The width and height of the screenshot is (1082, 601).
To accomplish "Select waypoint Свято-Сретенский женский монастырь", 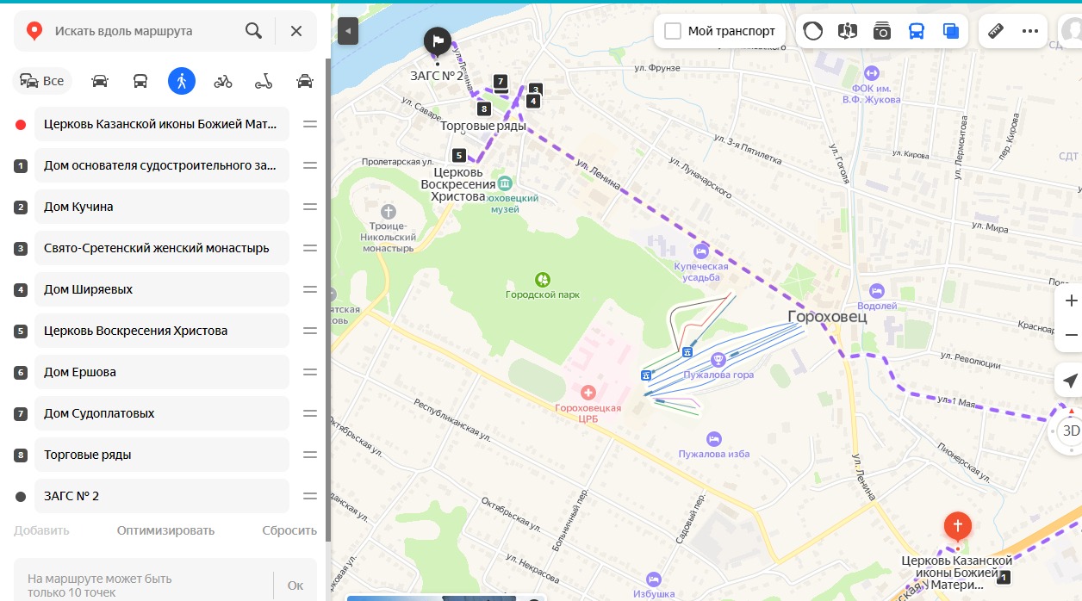I will 162,248.
